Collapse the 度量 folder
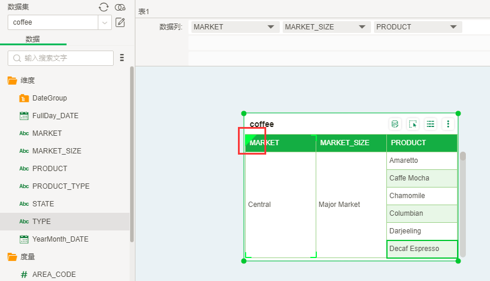Viewport: 490px width, 281px height. point(12,257)
